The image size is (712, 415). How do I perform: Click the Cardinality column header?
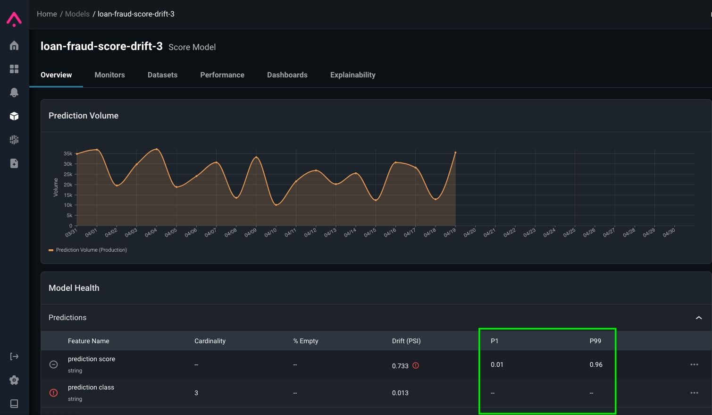point(210,341)
